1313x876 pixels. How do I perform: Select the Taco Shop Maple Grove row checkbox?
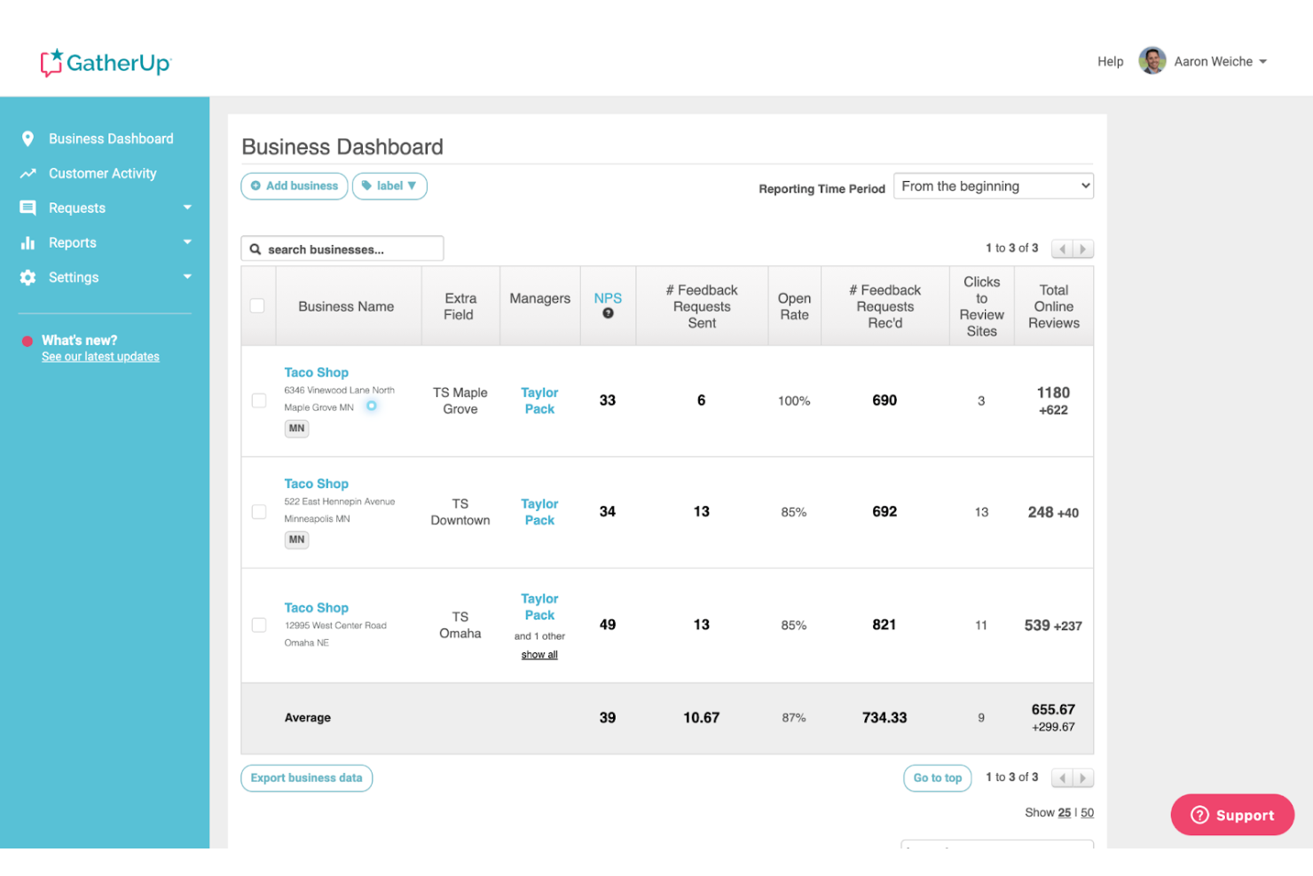259,400
